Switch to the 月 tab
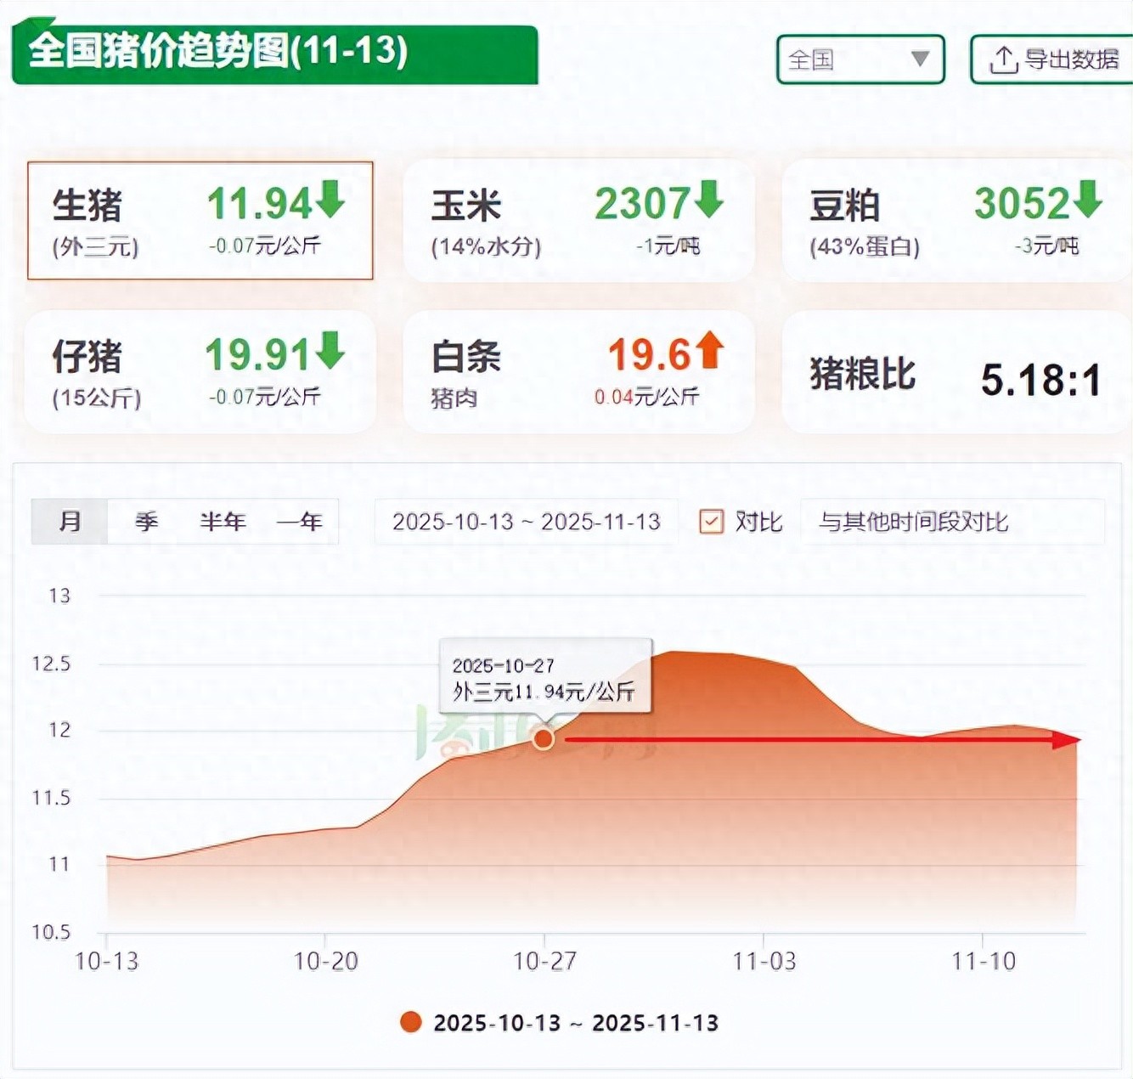Image resolution: width=1133 pixels, height=1079 pixels. [x=70, y=522]
